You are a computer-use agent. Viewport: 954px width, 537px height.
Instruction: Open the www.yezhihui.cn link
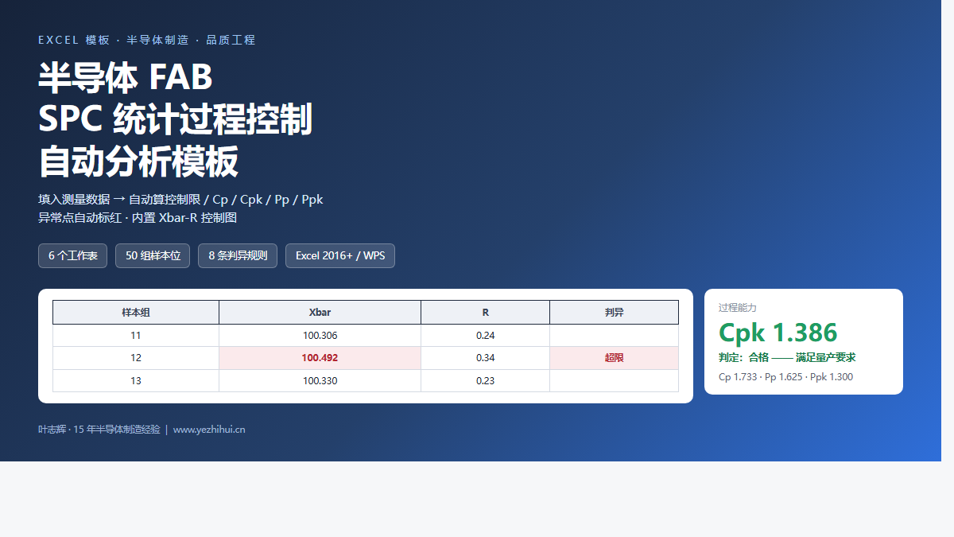point(209,430)
